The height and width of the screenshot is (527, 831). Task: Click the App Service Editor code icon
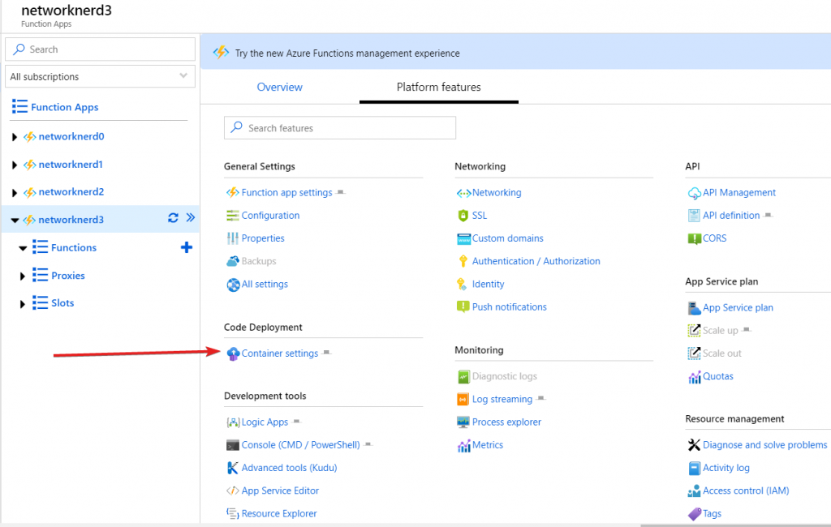[x=233, y=491]
